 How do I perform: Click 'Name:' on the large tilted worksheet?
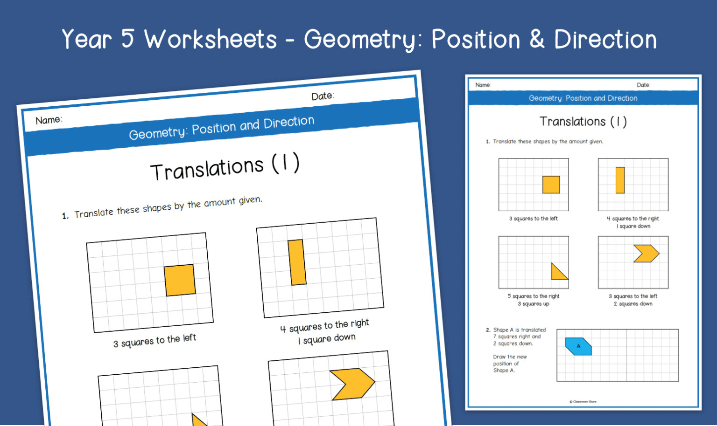pyautogui.click(x=49, y=120)
